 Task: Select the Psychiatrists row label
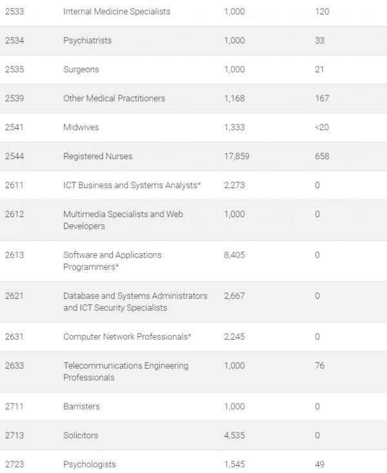(87, 41)
